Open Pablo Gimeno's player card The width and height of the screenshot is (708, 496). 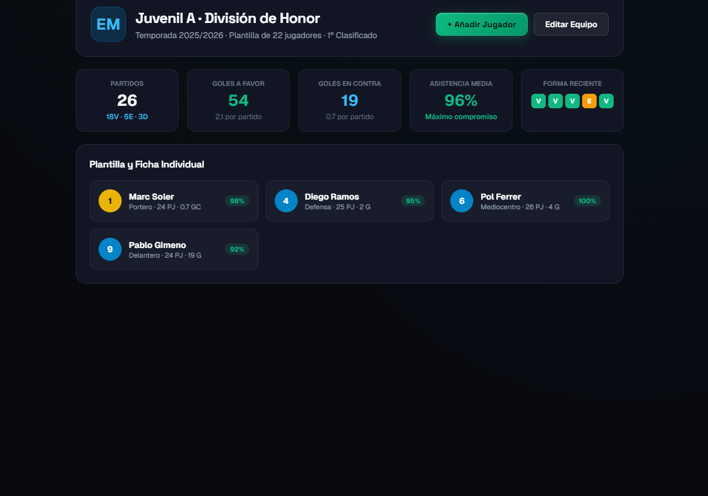174,249
